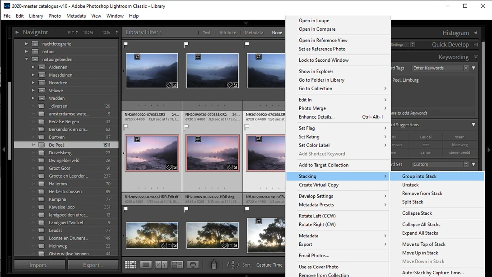Collapse the right panel with side arrow
The width and height of the screenshot is (492, 277).
coord(488,150)
